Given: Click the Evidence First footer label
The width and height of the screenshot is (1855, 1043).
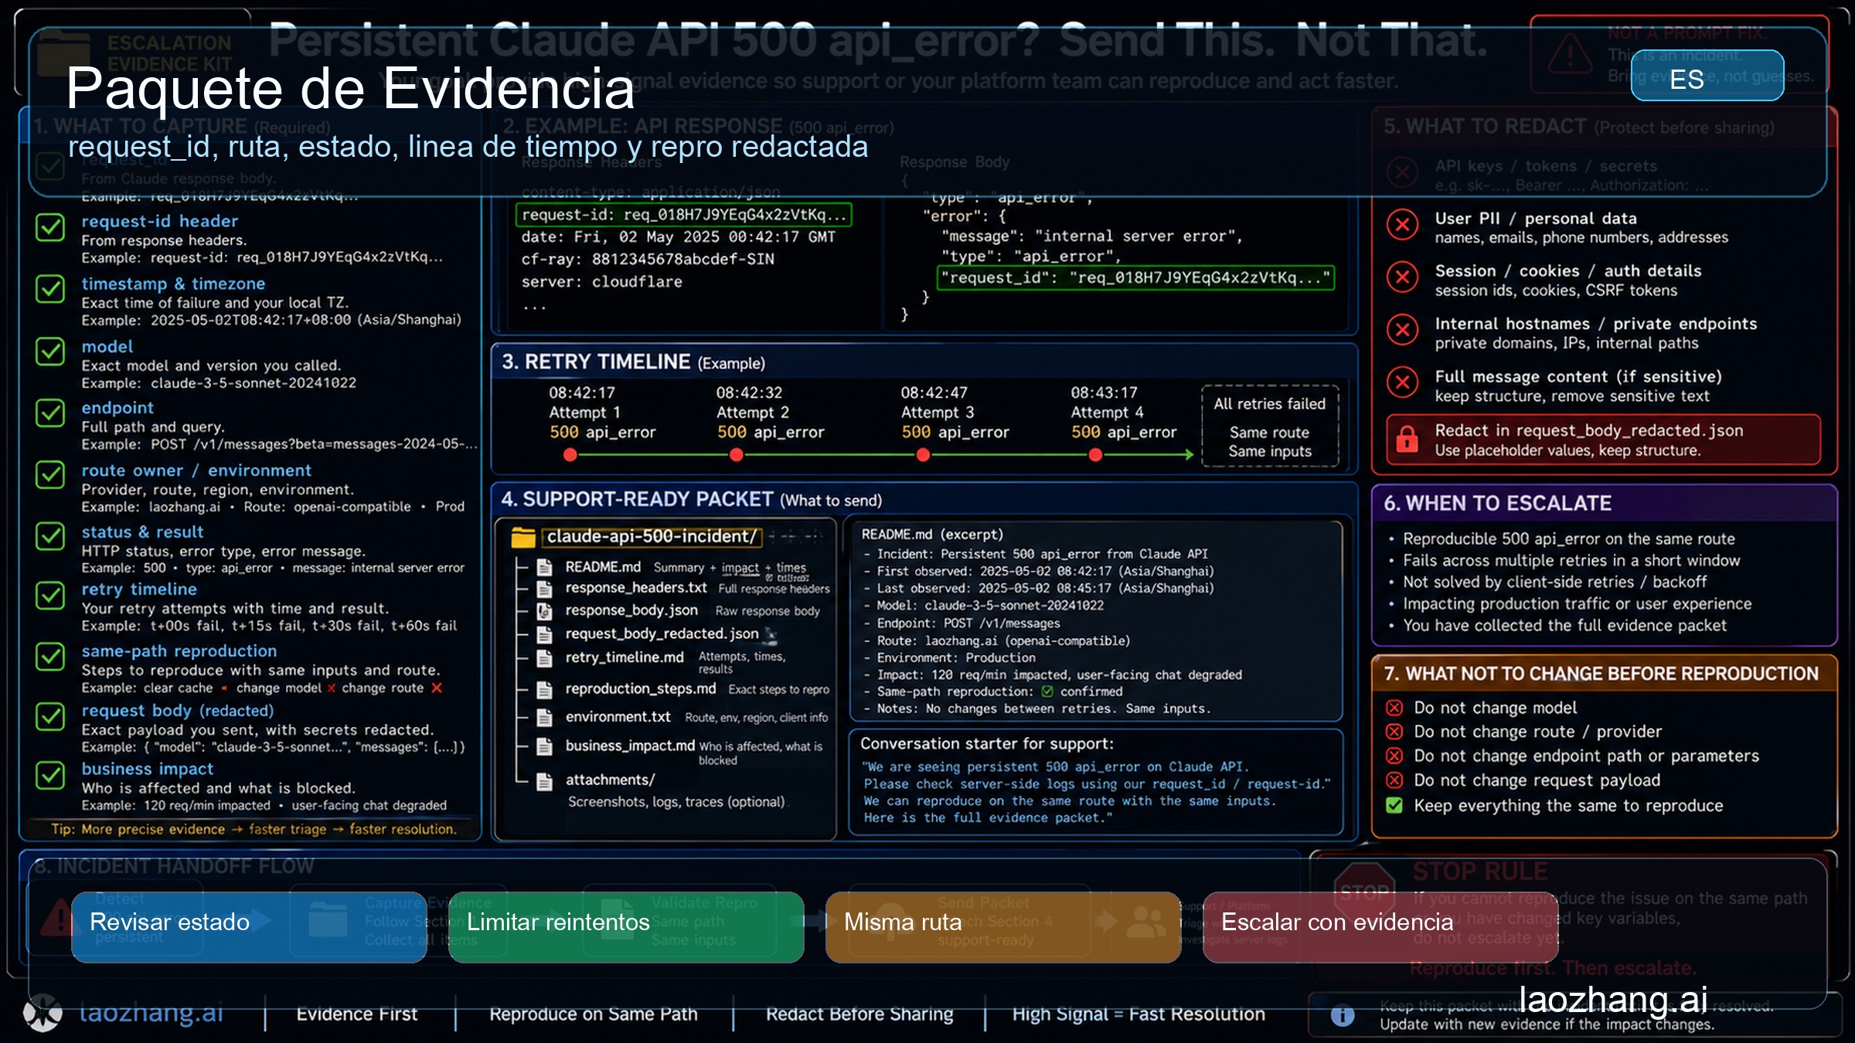Looking at the screenshot, I should (357, 1014).
